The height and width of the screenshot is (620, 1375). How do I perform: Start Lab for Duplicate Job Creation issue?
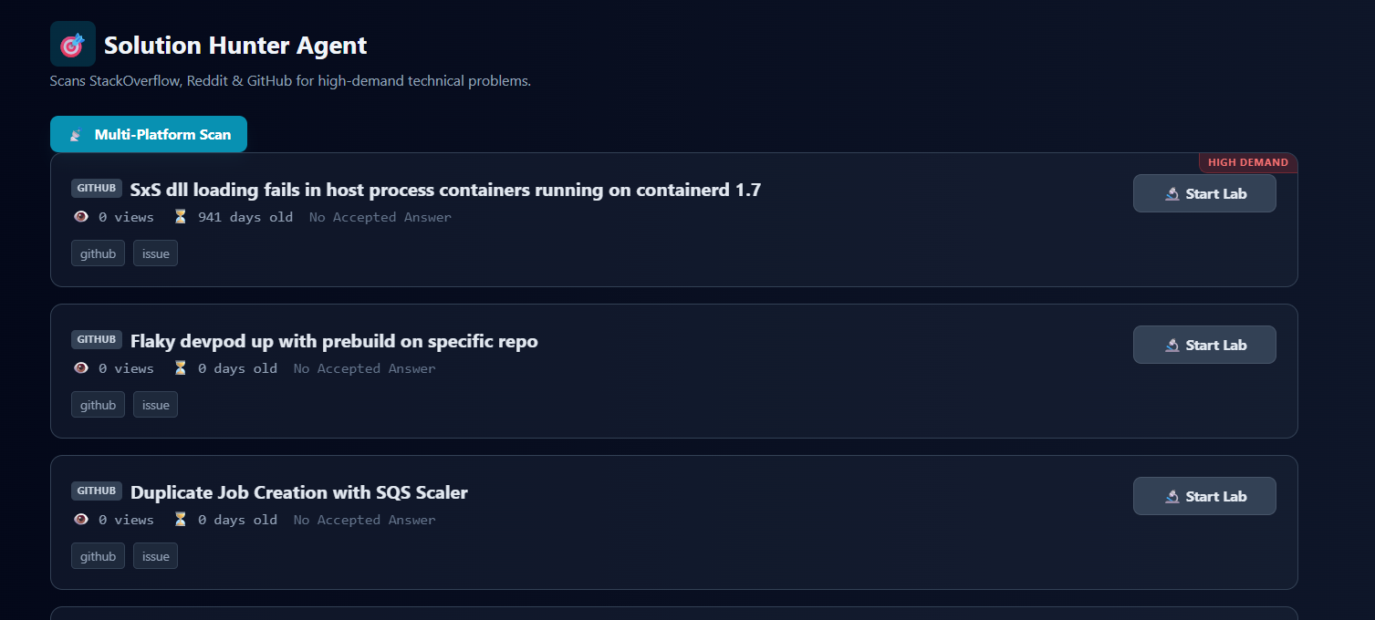pyautogui.click(x=1203, y=496)
